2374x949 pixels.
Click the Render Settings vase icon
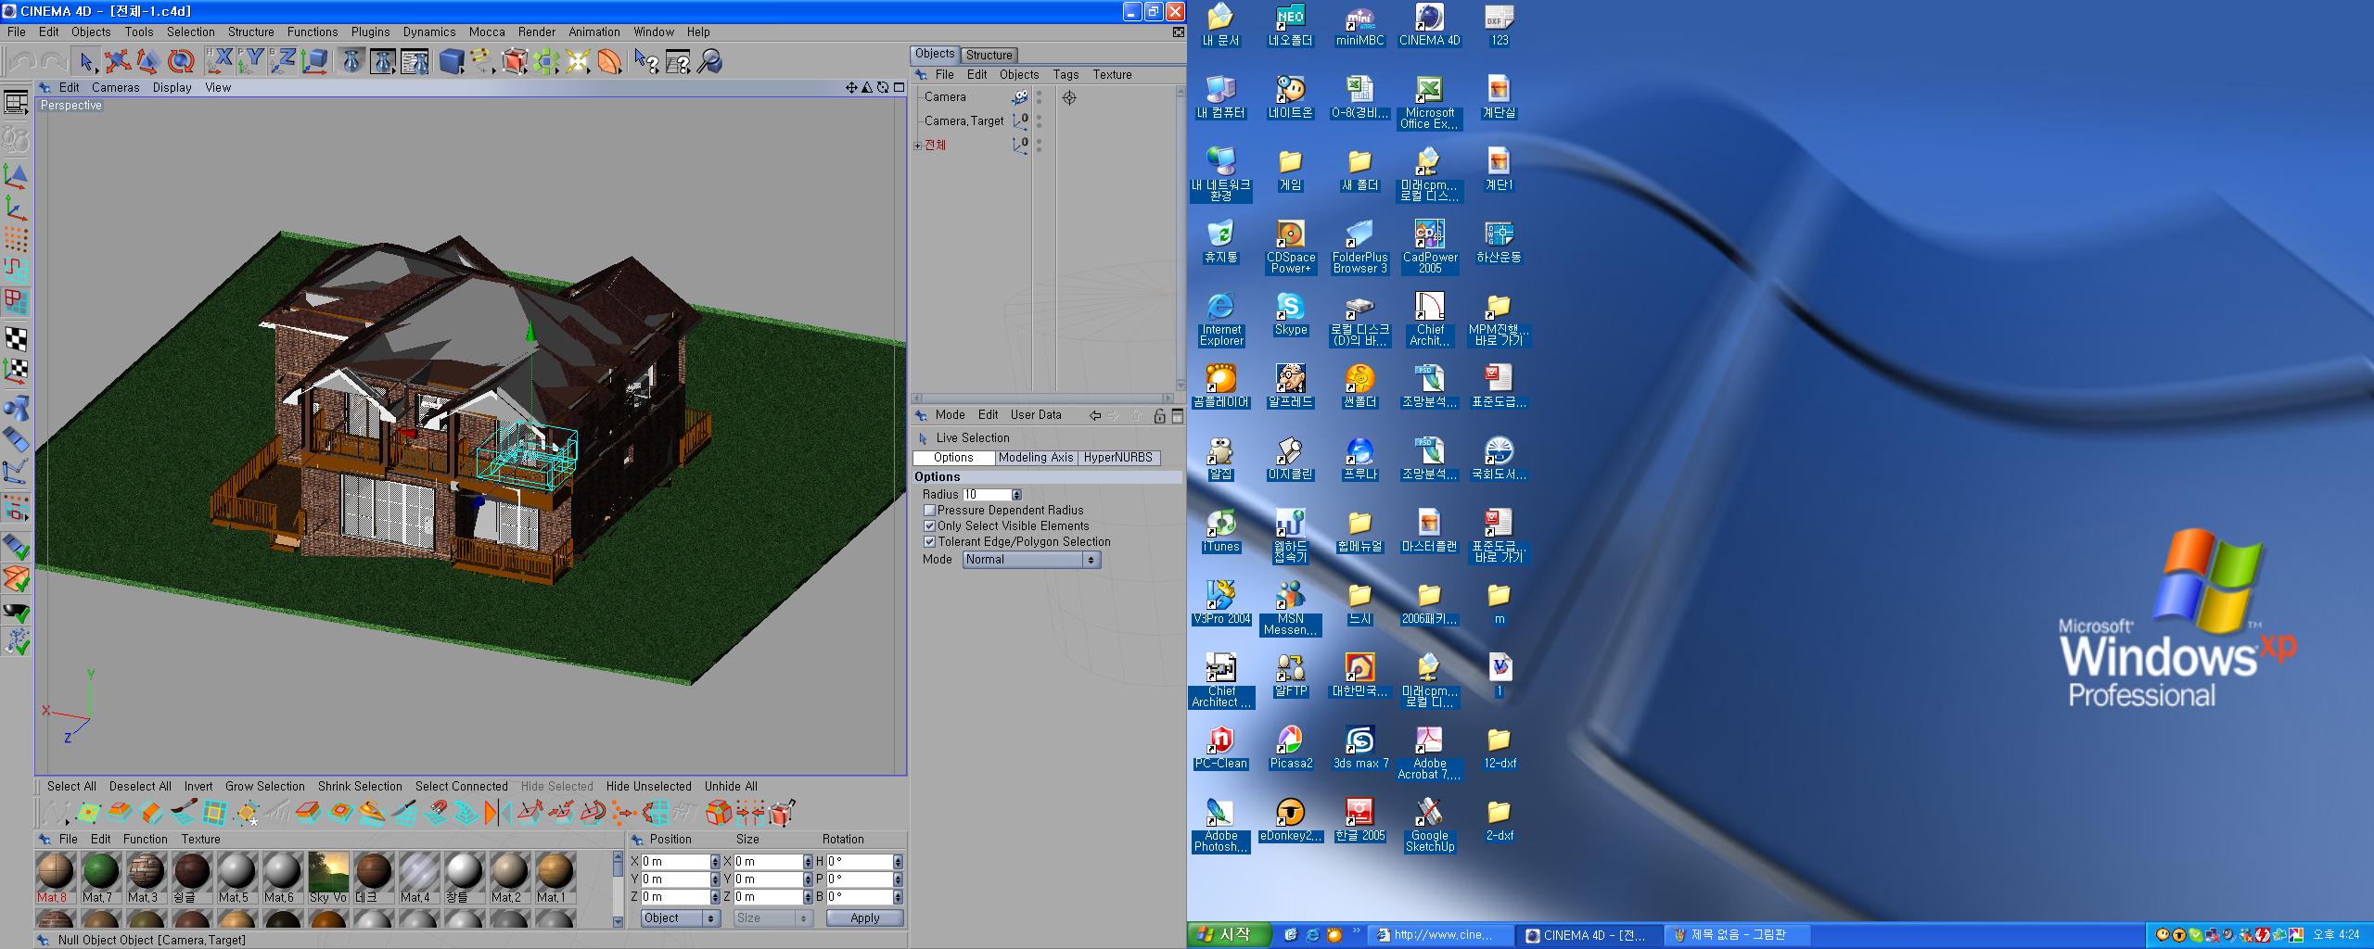[415, 62]
